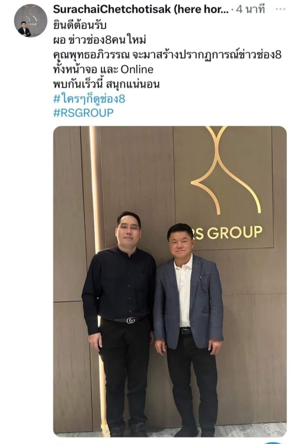Tap the tweet line "พบกันเร็วนี้ สนุกแน่นอน"

(x=106, y=84)
